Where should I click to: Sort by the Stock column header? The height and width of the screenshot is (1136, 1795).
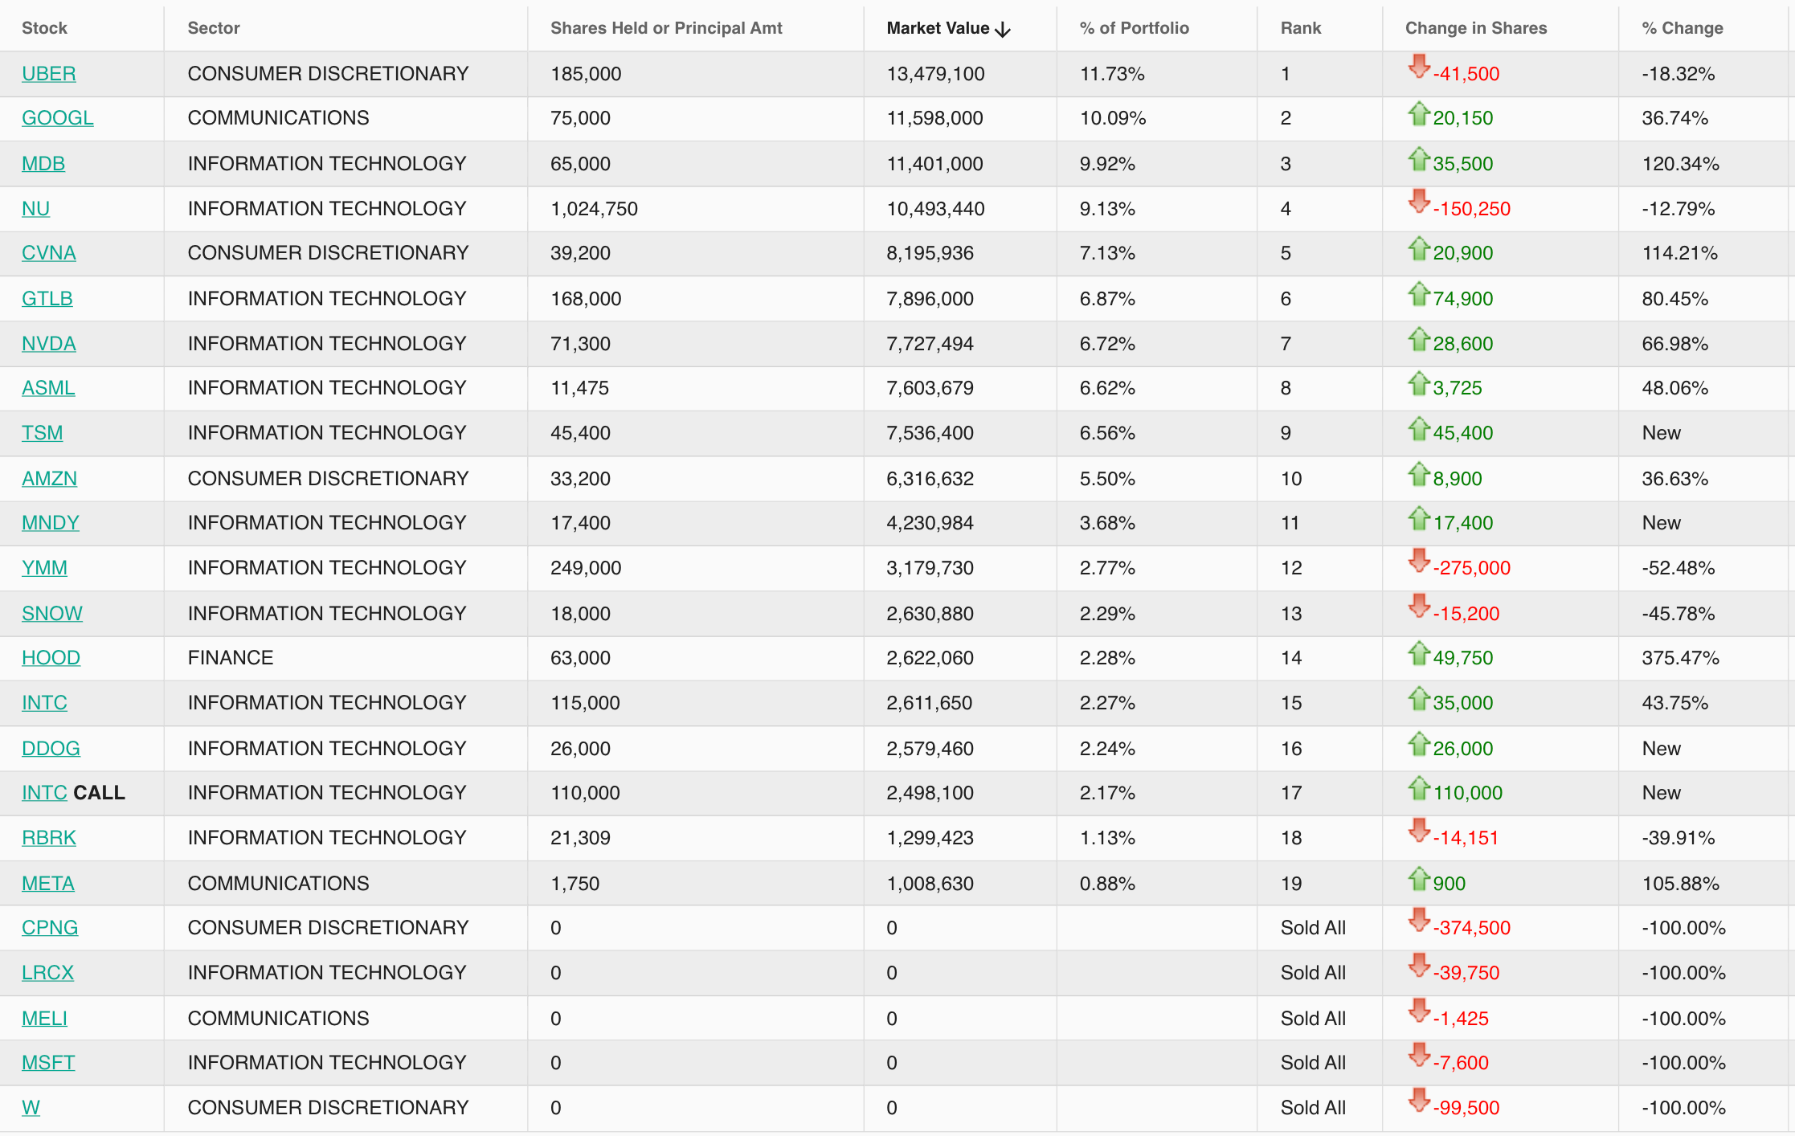[x=44, y=28]
